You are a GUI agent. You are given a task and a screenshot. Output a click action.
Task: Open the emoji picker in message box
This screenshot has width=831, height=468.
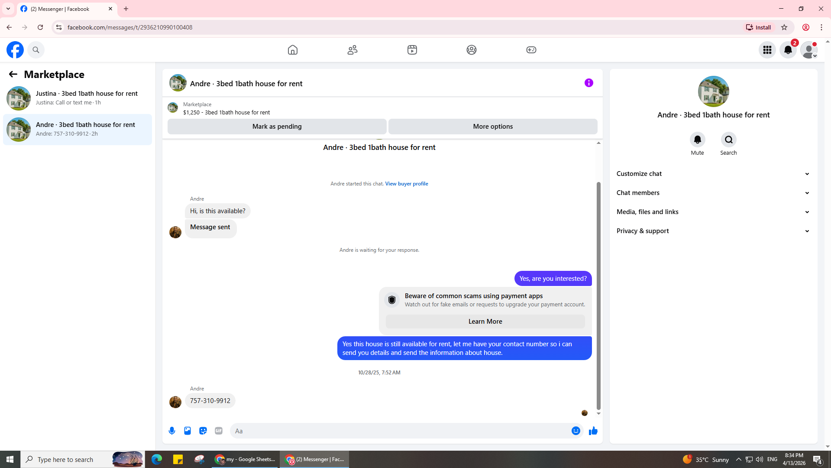coord(576,431)
